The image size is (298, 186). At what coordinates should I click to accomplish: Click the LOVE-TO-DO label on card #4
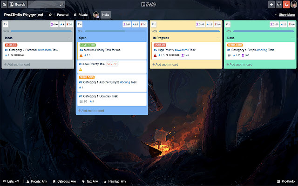click(x=88, y=45)
